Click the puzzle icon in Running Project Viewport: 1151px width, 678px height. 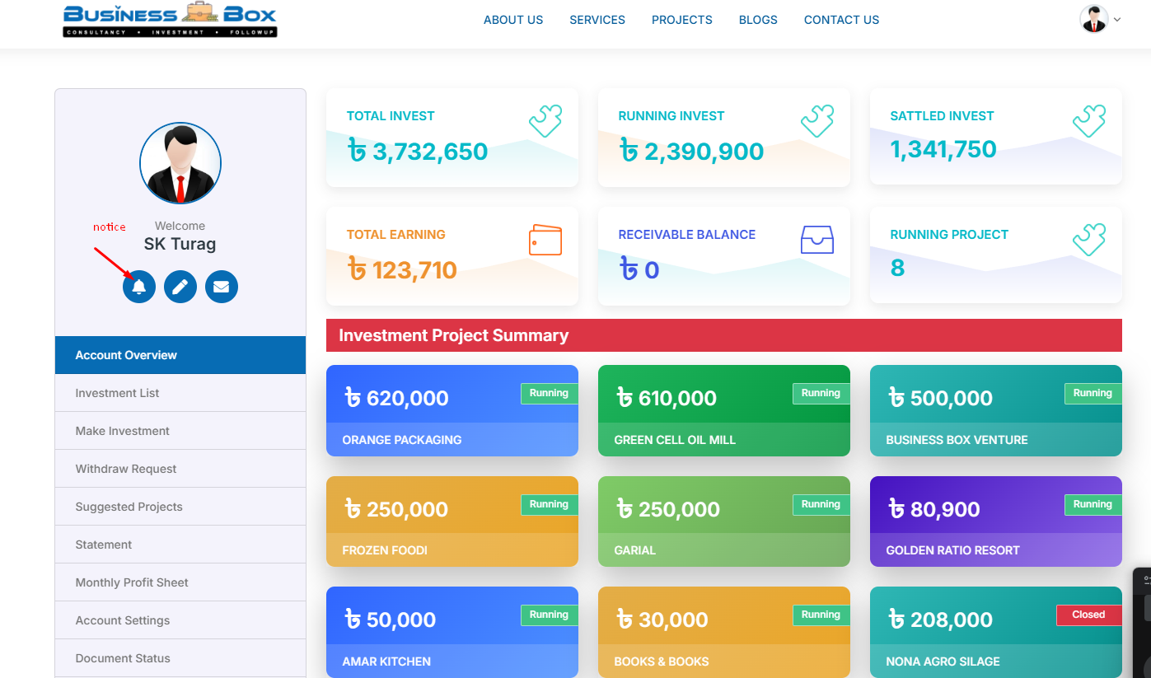coord(1088,240)
